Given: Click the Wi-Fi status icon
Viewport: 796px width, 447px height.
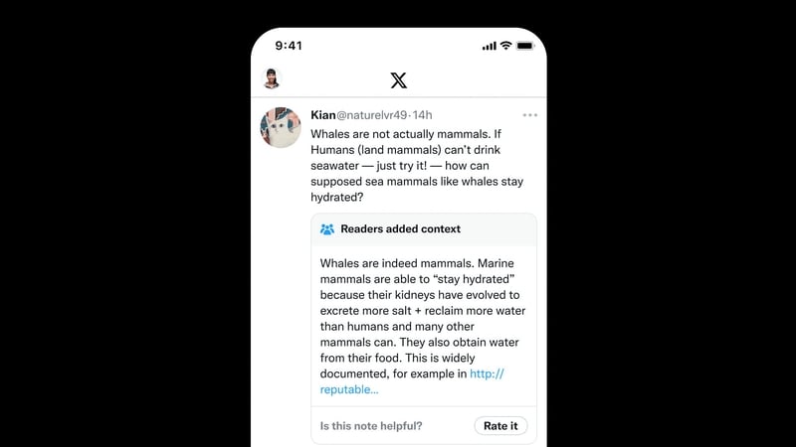Looking at the screenshot, I should [505, 46].
